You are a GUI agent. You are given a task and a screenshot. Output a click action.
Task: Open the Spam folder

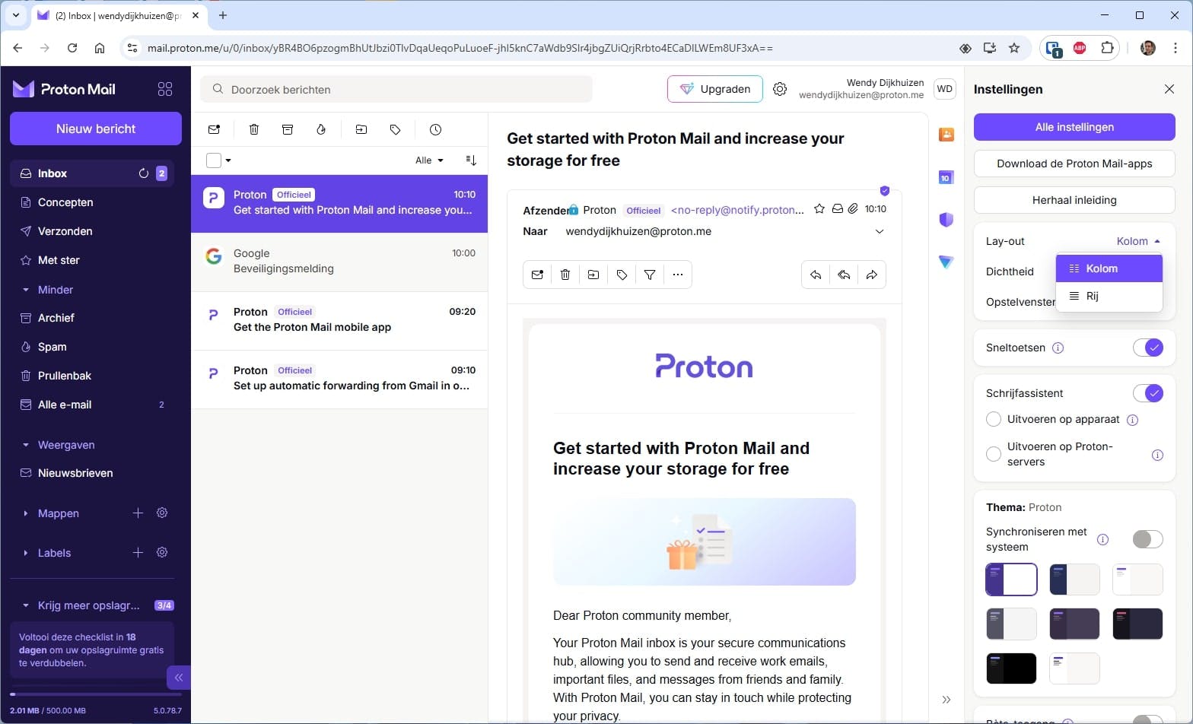coord(92,347)
